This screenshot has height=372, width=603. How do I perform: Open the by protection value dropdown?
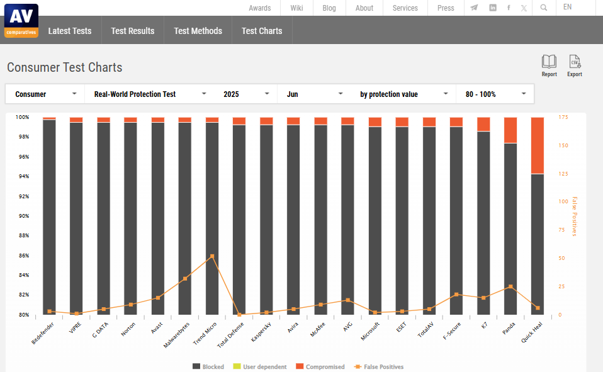click(403, 94)
